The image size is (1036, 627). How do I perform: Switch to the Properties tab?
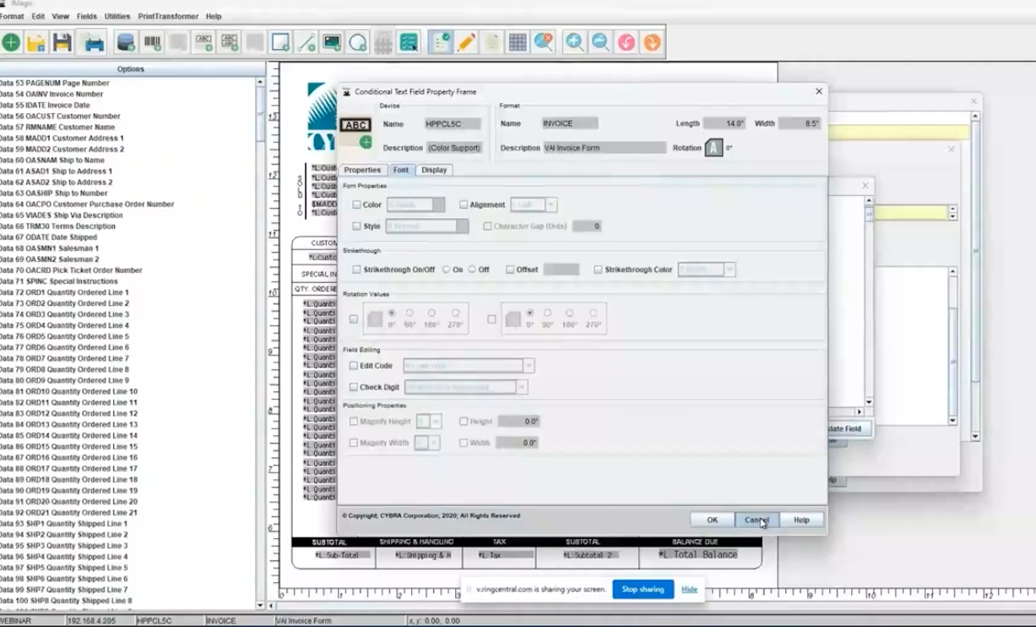pyautogui.click(x=362, y=170)
